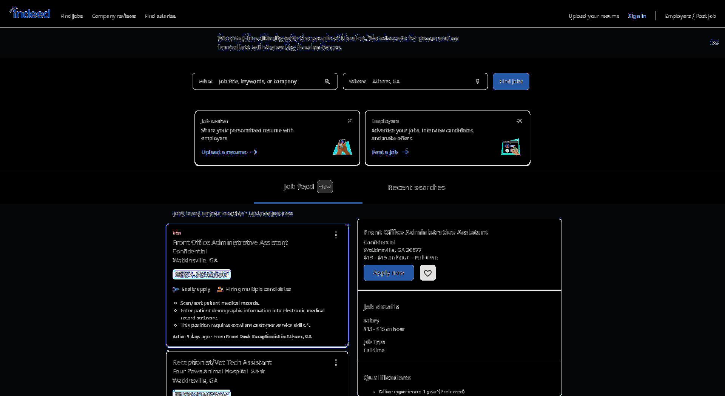Open Find jobs in the header
The height and width of the screenshot is (396, 725).
click(x=72, y=16)
